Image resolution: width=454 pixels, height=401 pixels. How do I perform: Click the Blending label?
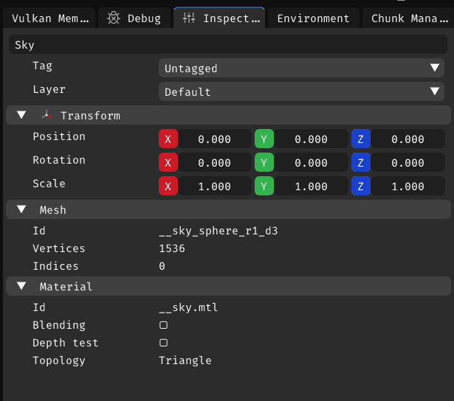pyautogui.click(x=59, y=325)
